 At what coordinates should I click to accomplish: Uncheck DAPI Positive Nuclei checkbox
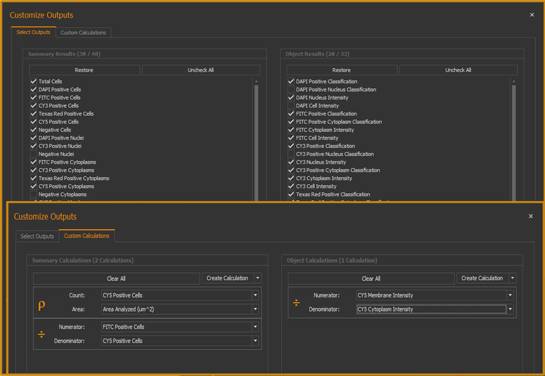(33, 138)
